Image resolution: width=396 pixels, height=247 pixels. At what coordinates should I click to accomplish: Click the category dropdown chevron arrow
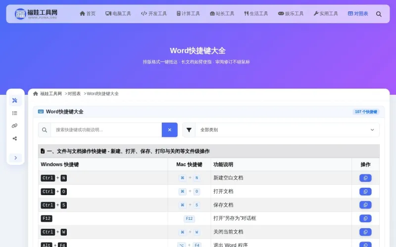(x=372, y=130)
